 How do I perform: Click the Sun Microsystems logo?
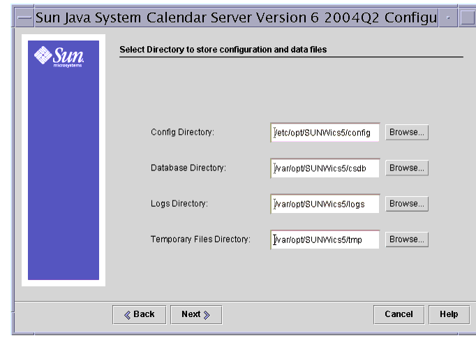59,57
